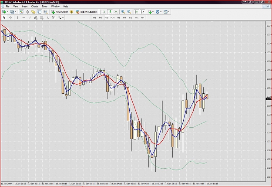Viewport: 272px width, 187px height.
Task: Open the Help menu
Action: tap(66, 7)
